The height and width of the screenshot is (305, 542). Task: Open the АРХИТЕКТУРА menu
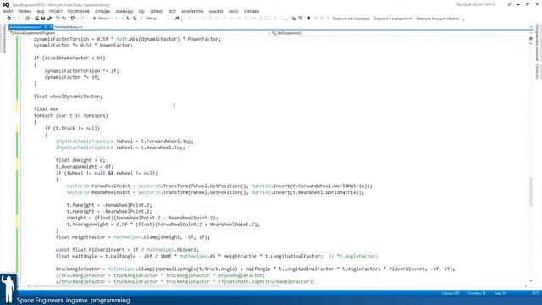(192, 11)
